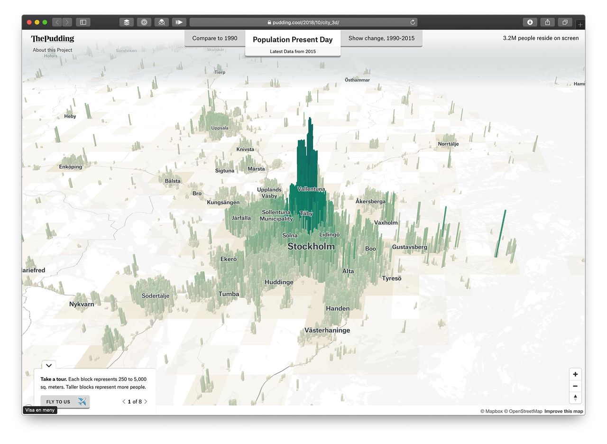Click the Tierp map label
The height and width of the screenshot is (444, 607).
coord(220,73)
